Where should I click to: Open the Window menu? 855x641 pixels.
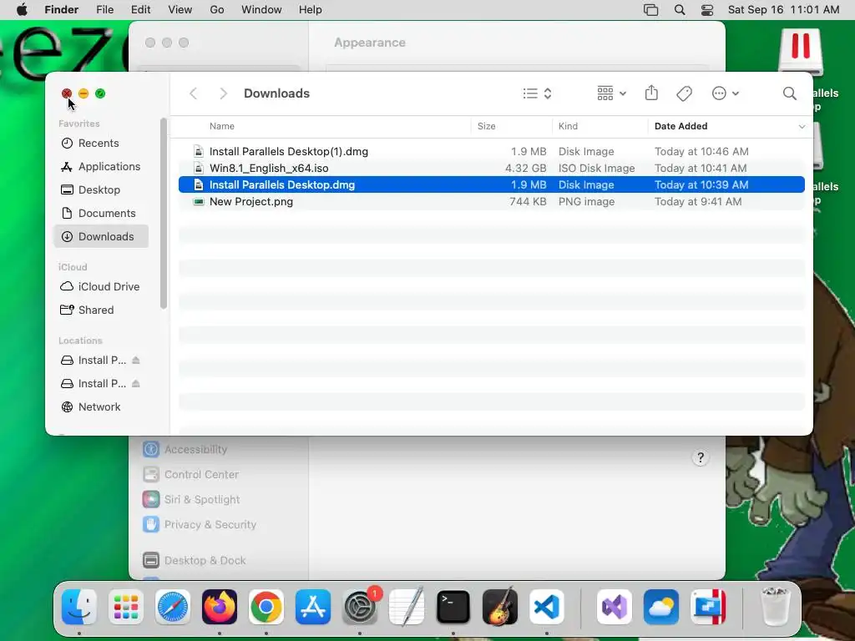click(261, 10)
